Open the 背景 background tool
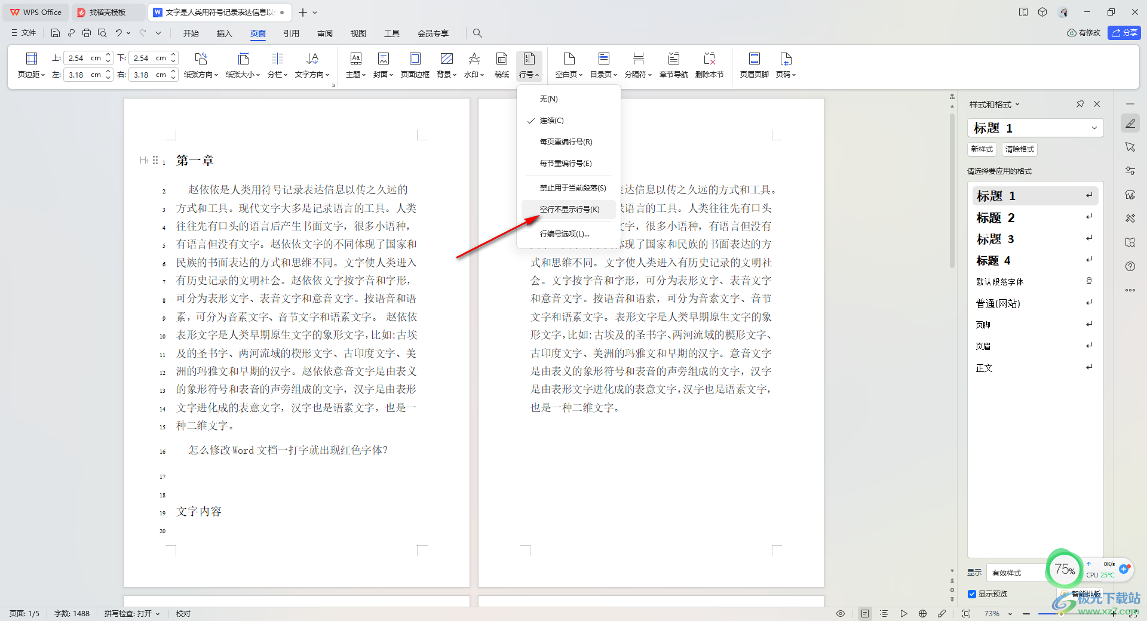This screenshot has height=621, width=1147. pos(446,65)
